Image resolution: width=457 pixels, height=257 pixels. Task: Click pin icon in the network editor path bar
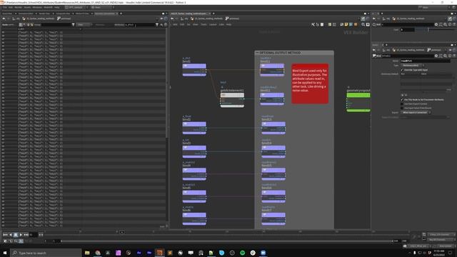(363, 19)
